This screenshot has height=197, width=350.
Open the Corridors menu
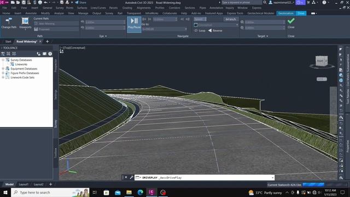click(x=174, y=8)
